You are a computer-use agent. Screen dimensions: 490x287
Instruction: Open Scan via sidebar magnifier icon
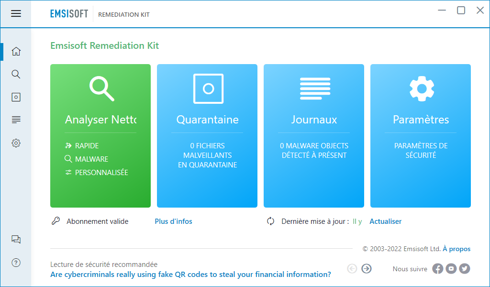pyautogui.click(x=16, y=74)
